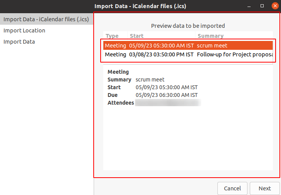Viewport: 281px width, 195px height.
Task: Click the 'Preview data to be imported' heading
Action: [188, 26]
